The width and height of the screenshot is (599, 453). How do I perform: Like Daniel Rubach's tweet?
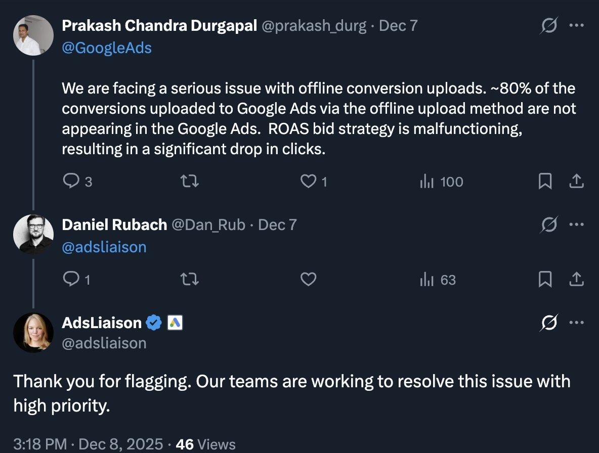[308, 279]
